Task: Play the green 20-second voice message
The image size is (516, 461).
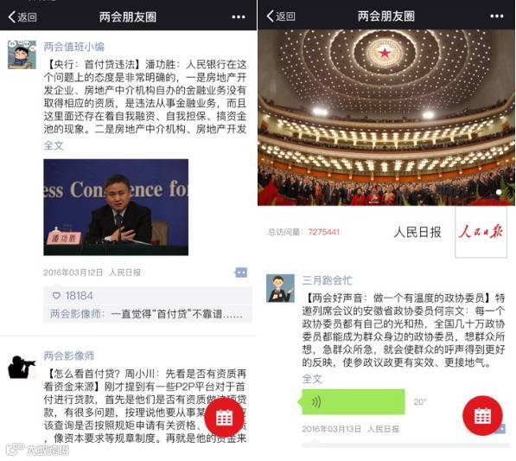Action: pos(352,401)
